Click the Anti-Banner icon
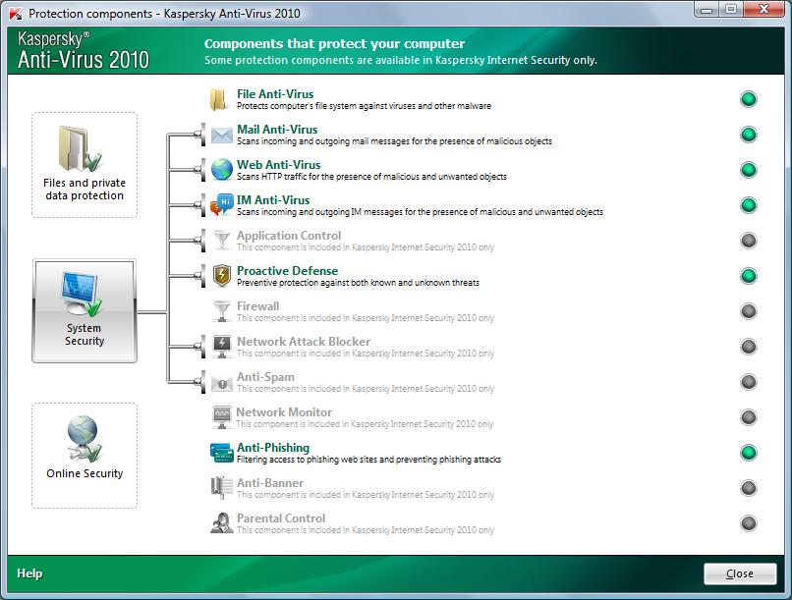Screen dimensions: 792x600 click(x=221, y=488)
